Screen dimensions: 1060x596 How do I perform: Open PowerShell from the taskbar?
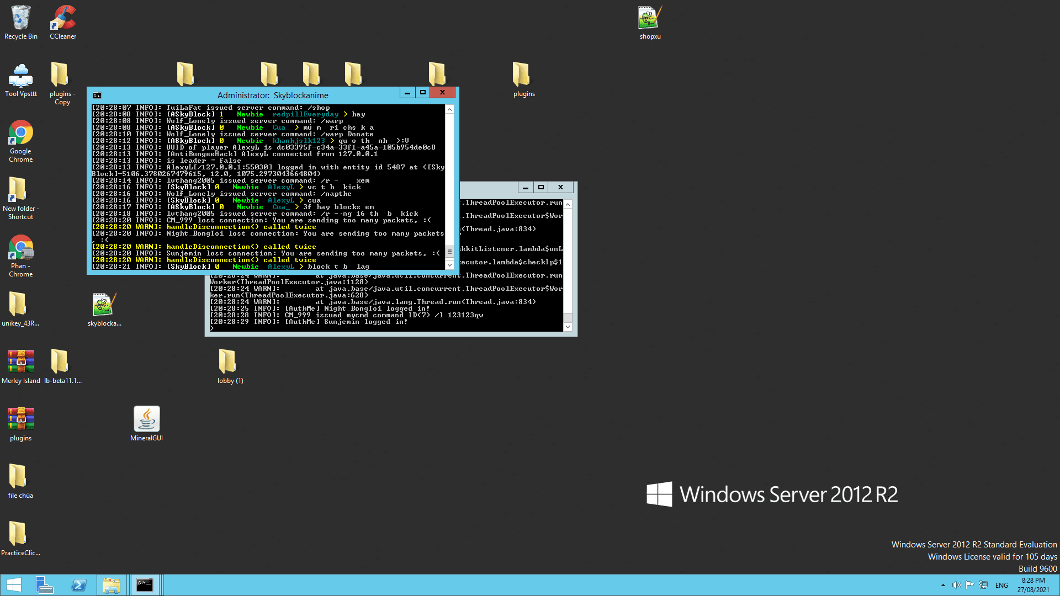(79, 585)
